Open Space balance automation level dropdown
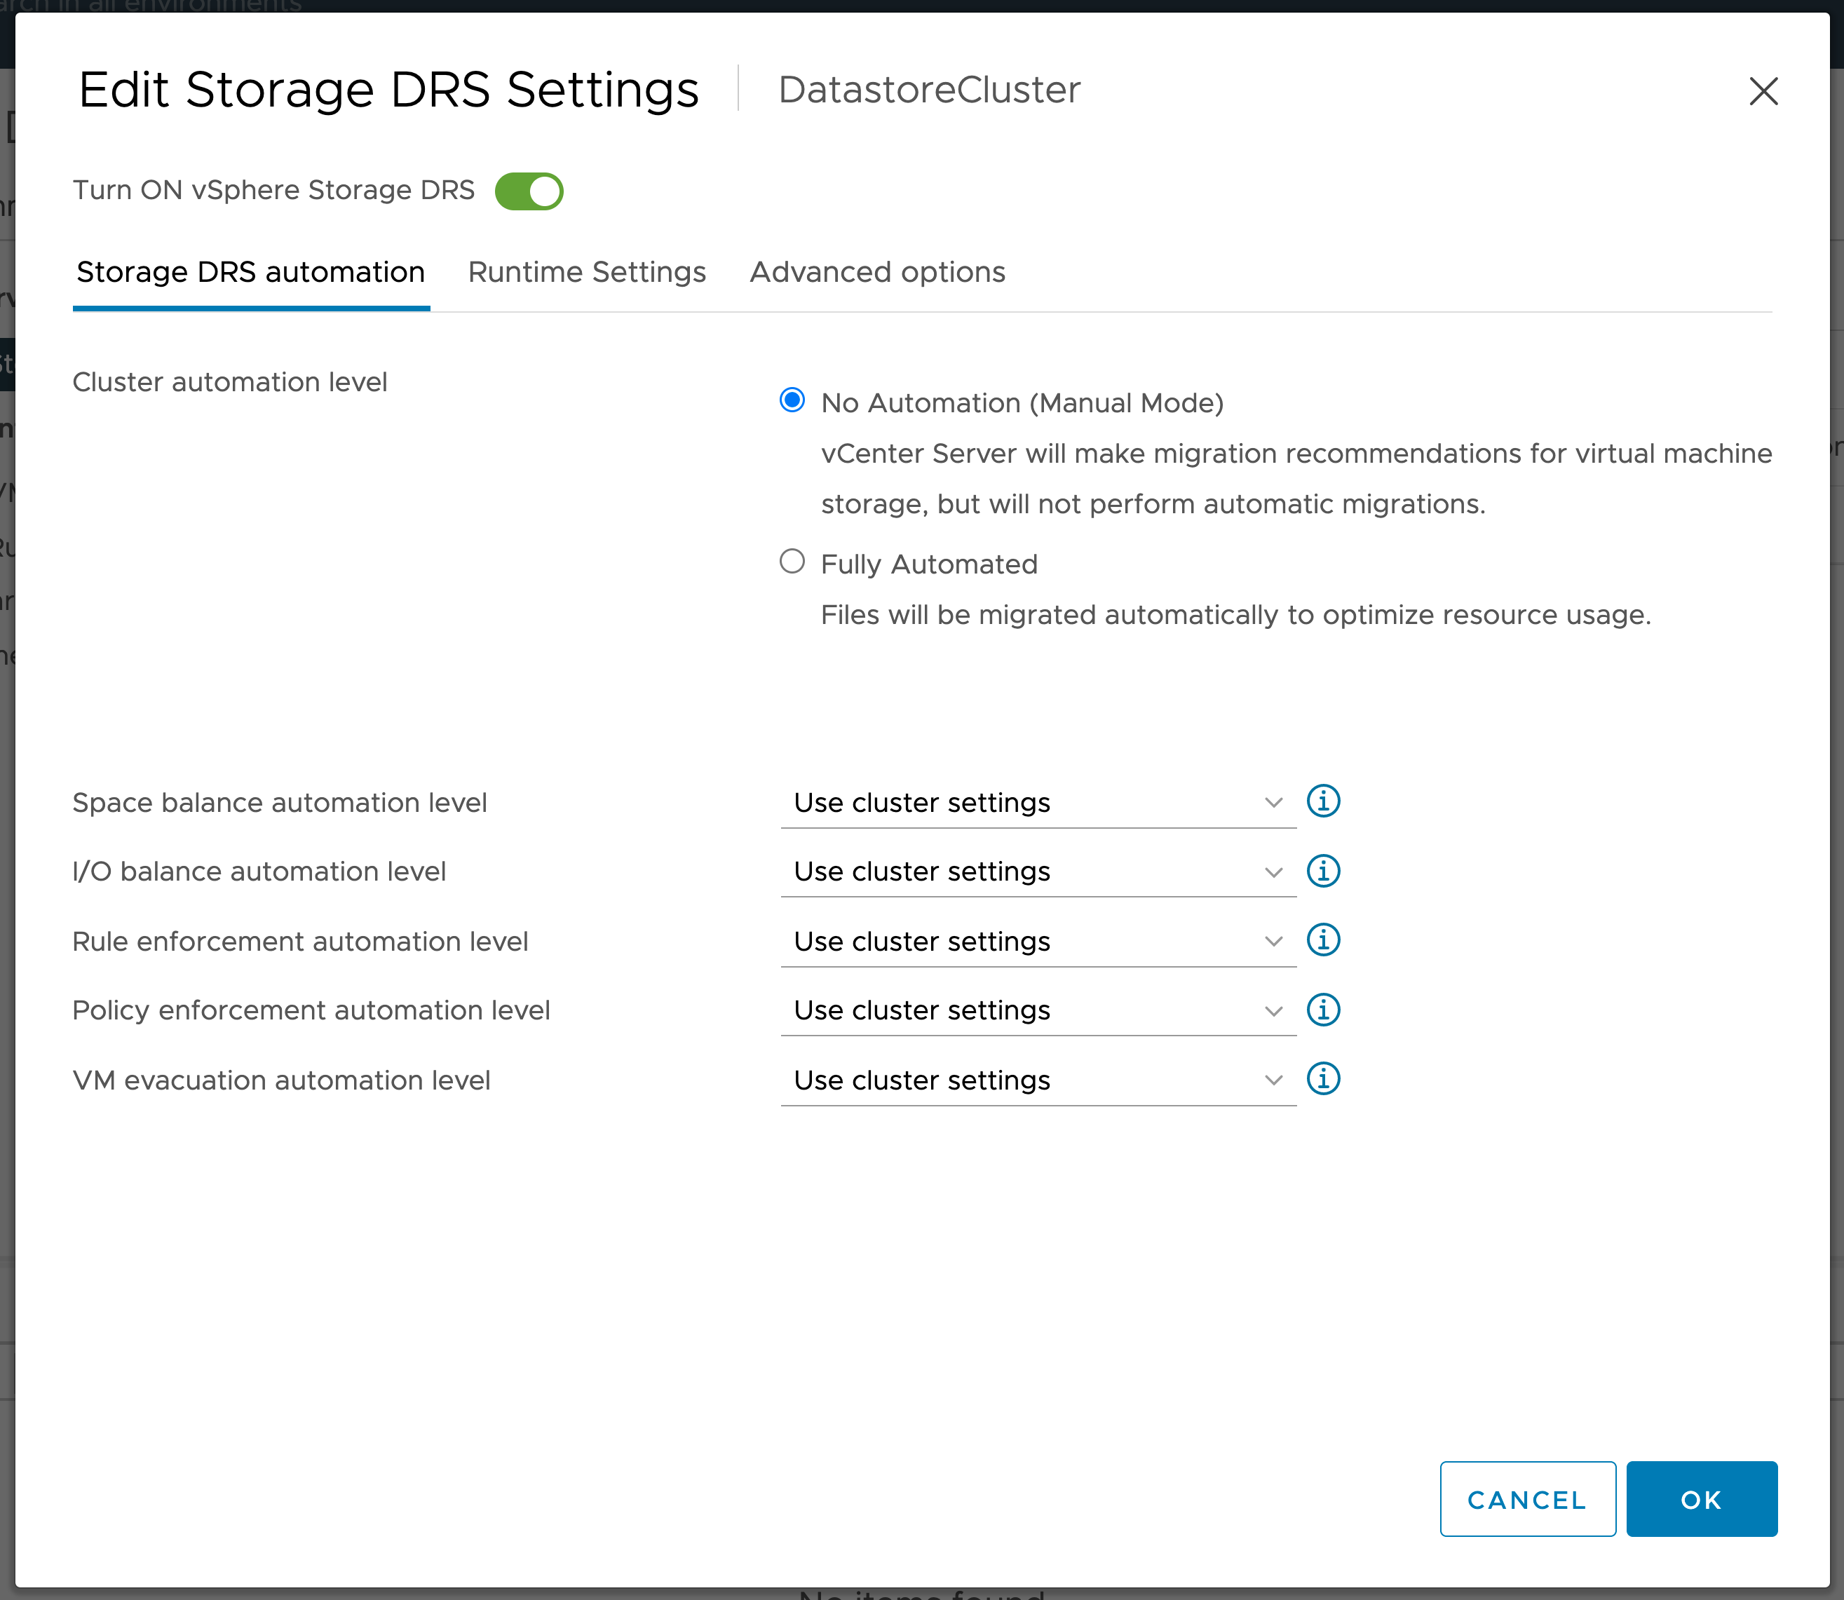The image size is (1844, 1600). coord(1038,803)
